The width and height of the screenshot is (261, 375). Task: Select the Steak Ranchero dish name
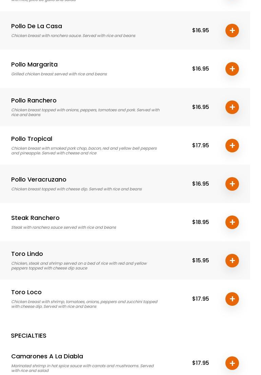tap(35, 218)
